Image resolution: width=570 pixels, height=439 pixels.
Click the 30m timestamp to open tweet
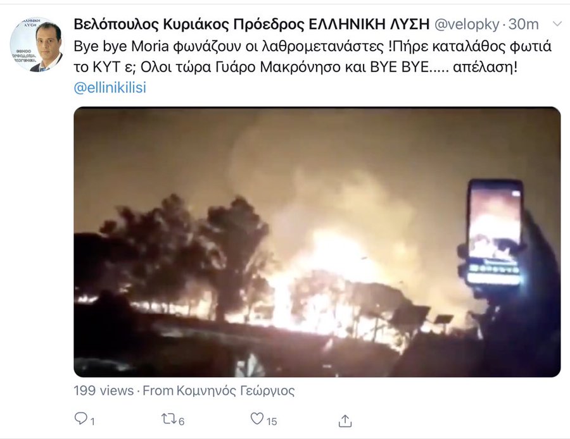coord(524,24)
